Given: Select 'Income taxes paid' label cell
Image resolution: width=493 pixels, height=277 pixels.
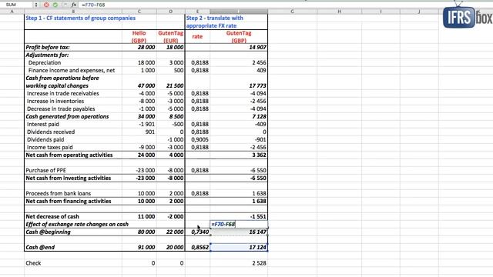Looking at the screenshot, I should pyautogui.click(x=73, y=147).
